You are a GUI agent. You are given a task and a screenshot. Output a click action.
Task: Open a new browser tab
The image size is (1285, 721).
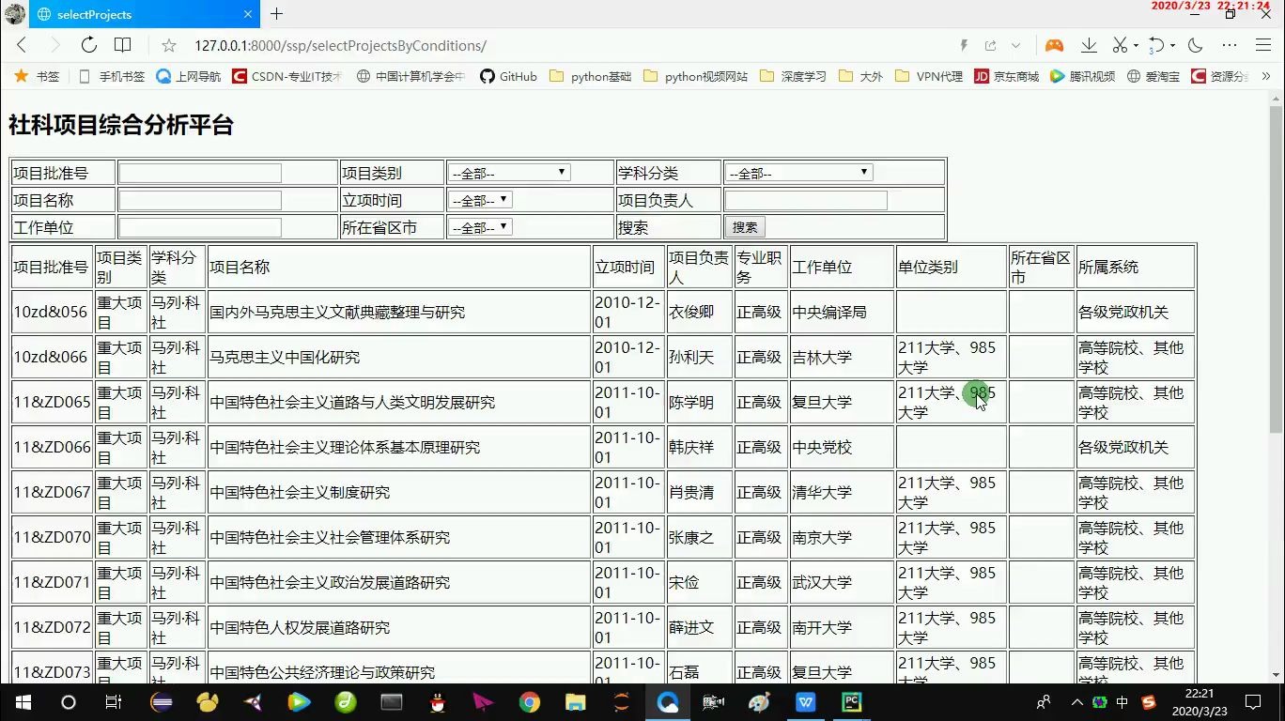[275, 14]
